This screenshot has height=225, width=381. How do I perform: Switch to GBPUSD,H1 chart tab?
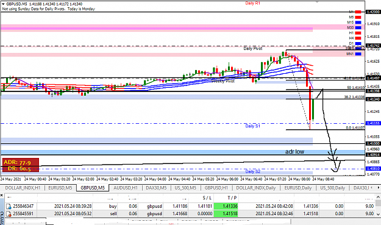216,188
